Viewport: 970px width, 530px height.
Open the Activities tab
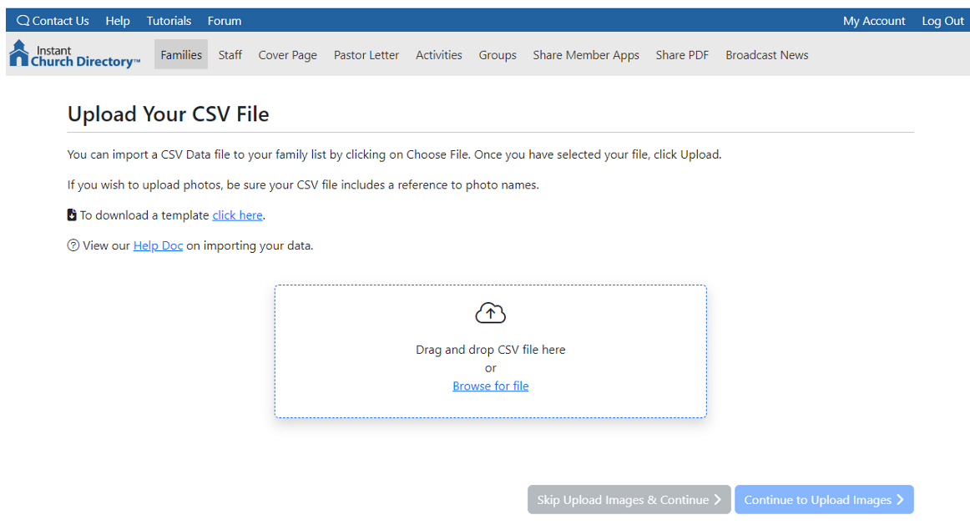[x=438, y=54]
